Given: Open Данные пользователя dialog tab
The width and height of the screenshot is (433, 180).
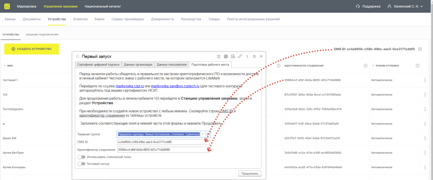Looking at the screenshot, I should coord(173,65).
